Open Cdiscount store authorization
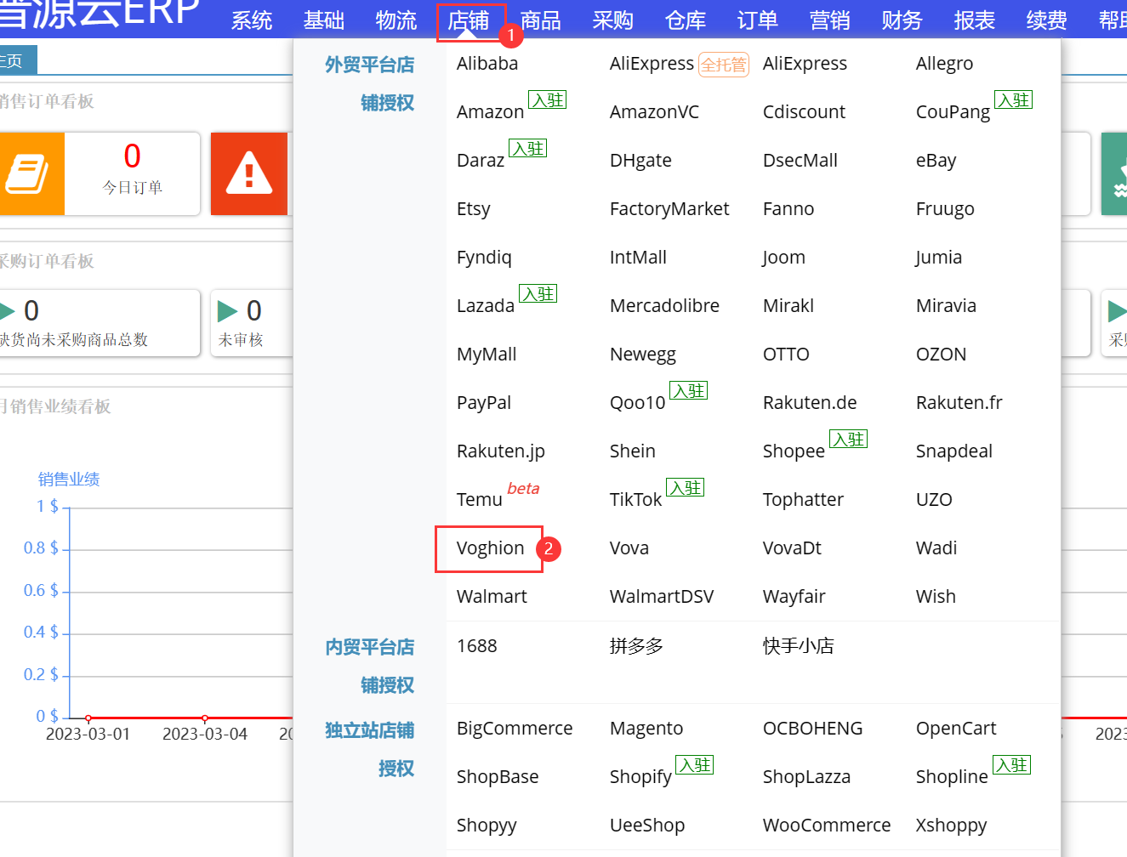This screenshot has width=1127, height=857. pos(804,112)
